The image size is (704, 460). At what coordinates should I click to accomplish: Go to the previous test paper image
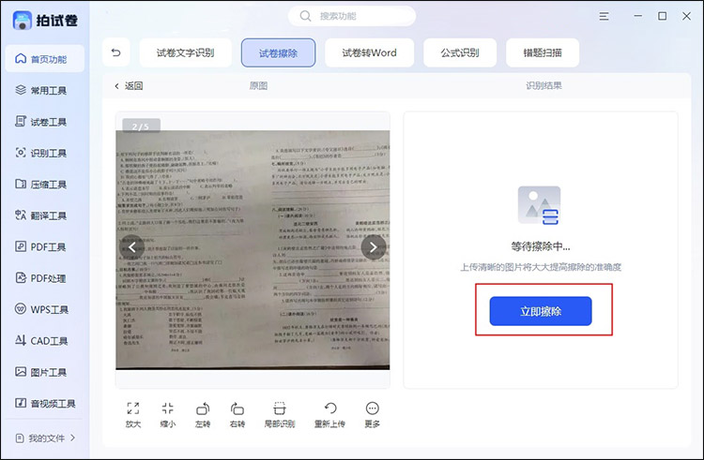(x=132, y=246)
